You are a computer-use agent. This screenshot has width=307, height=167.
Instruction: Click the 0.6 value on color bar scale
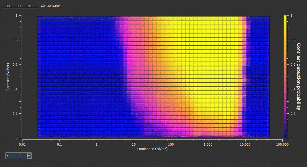[293, 64]
